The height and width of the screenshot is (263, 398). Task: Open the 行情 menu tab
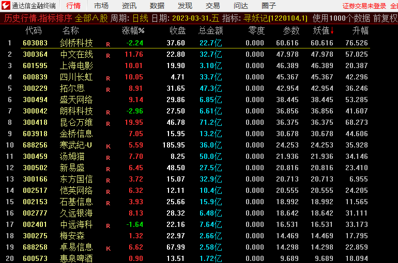[73, 6]
